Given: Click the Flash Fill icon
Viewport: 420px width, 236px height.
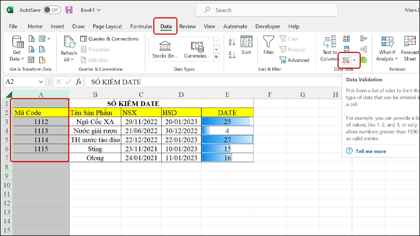Looking at the screenshot, I should [346, 39].
